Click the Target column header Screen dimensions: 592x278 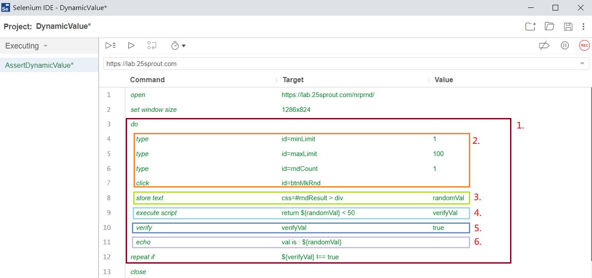(x=293, y=80)
